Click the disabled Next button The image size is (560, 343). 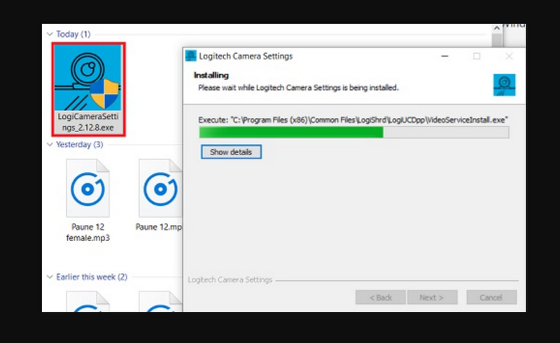tap(432, 298)
